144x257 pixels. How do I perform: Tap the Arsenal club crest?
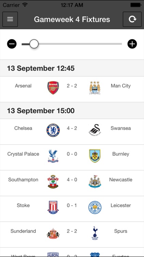pyautogui.click(x=53, y=88)
